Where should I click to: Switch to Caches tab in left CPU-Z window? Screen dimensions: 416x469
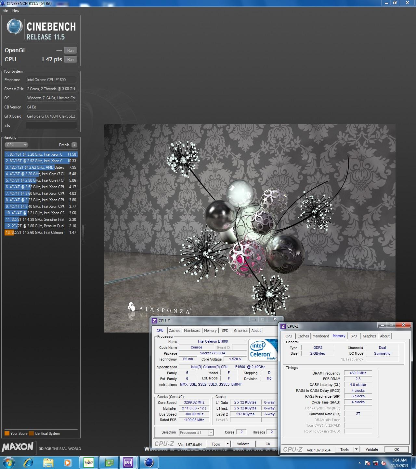click(x=175, y=331)
